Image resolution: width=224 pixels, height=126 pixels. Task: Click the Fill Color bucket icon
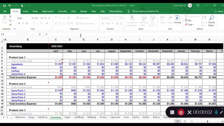(41, 23)
